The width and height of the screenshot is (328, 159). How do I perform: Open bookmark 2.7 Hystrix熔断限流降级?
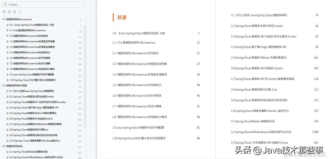35,124
